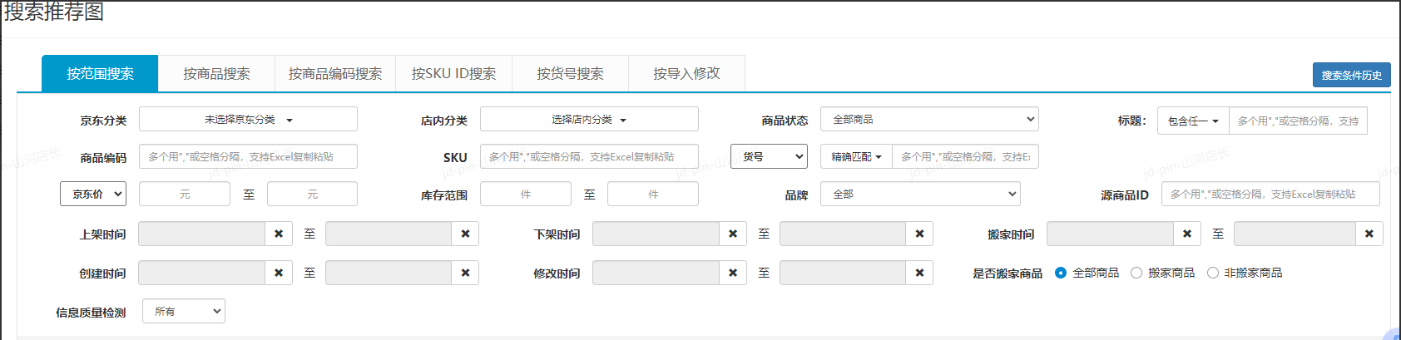Open the 品牌 brand dropdown
Image resolution: width=1401 pixels, height=340 pixels.
pos(920,195)
